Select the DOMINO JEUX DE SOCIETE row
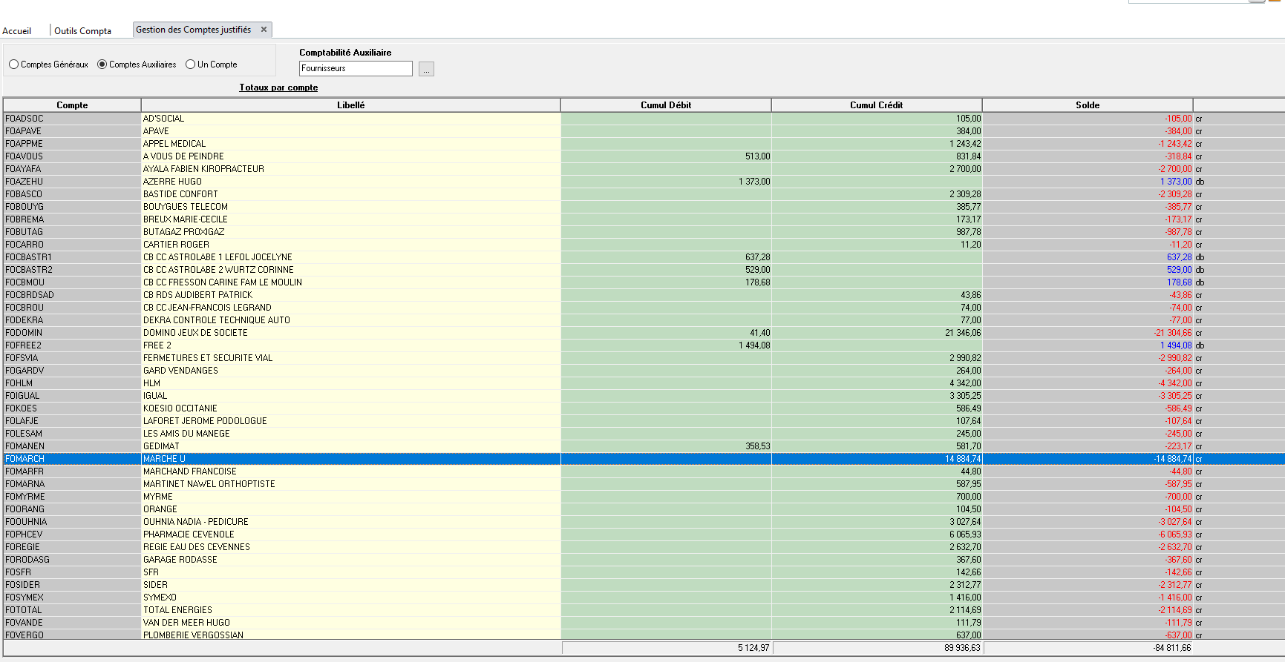The height and width of the screenshot is (662, 1285). (x=644, y=333)
